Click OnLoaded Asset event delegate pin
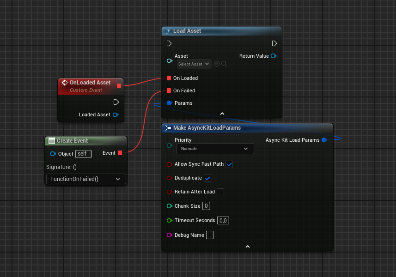This screenshot has width=396, height=277. coord(119,86)
